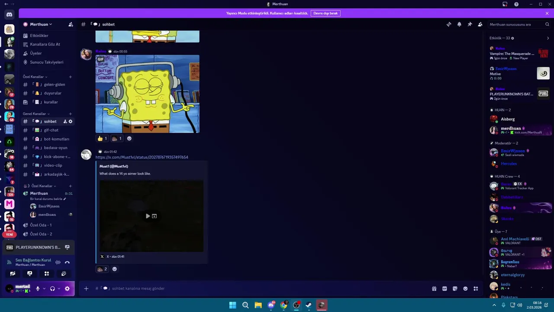
Task: Start an activity in voice panel
Action: click(x=47, y=273)
